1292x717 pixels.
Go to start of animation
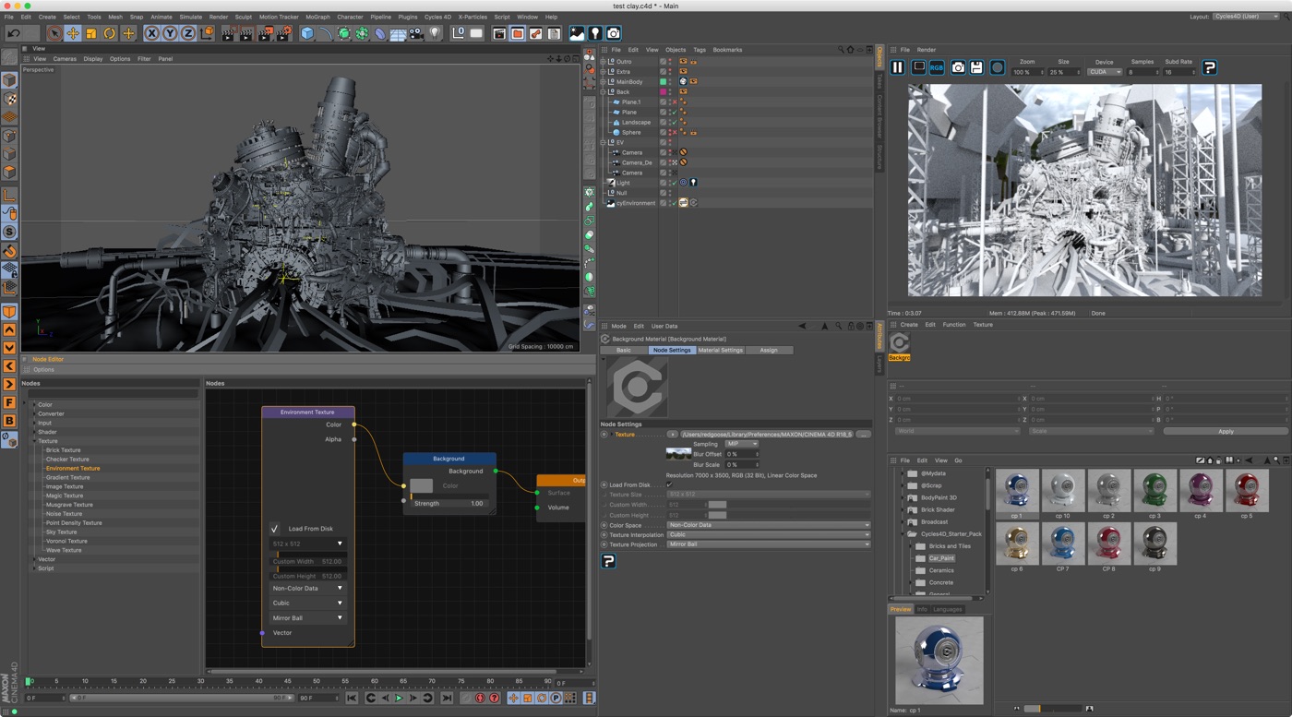pos(352,699)
